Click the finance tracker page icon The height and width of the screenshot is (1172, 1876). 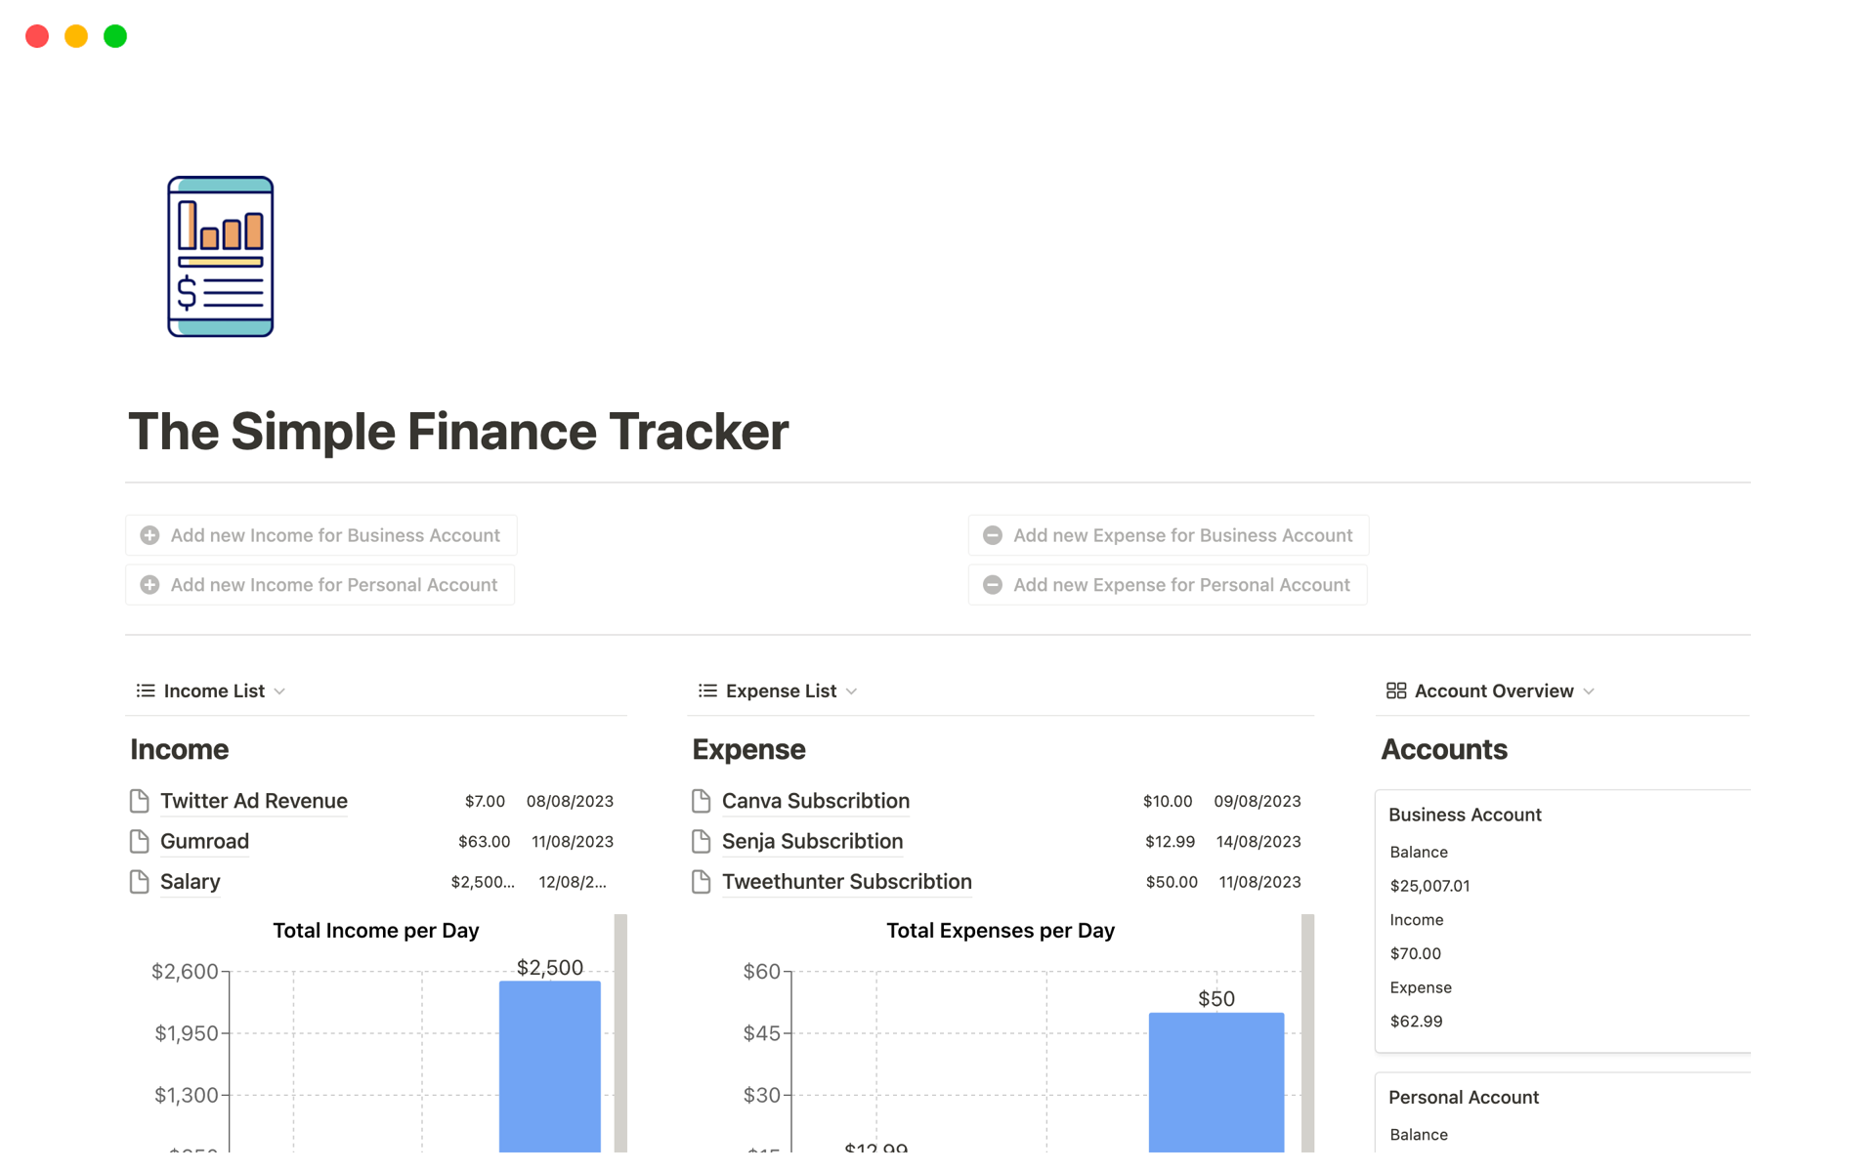pyautogui.click(x=220, y=257)
